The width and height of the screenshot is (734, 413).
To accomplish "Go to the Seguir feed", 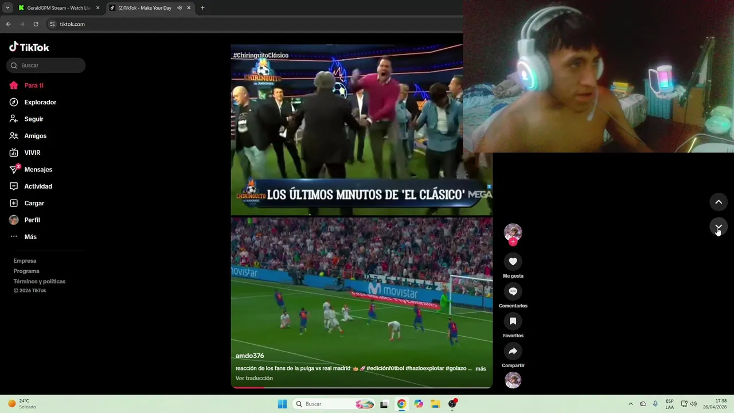I will pyautogui.click(x=26, y=119).
